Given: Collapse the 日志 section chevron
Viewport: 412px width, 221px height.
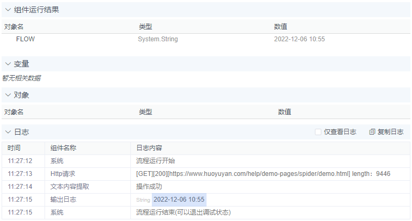Looking at the screenshot, I should [x=8, y=132].
